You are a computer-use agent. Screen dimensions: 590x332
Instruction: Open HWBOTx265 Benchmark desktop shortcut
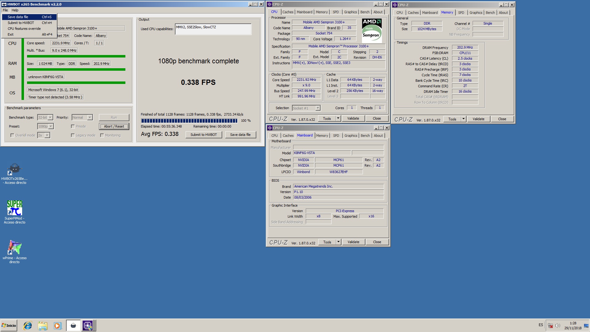14,173
